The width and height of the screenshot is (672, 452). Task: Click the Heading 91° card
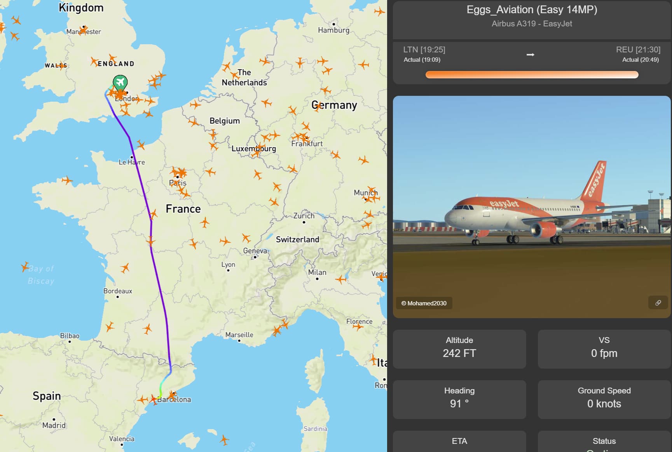coord(459,400)
